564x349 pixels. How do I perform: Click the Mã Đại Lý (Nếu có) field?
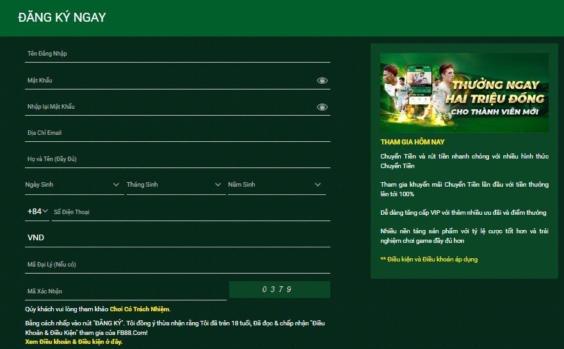177,265
